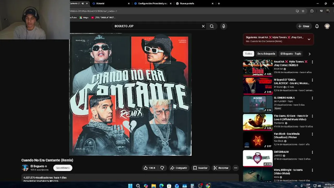Click the Crear button
This screenshot has width=334, height=188.
pyautogui.click(x=304, y=26)
